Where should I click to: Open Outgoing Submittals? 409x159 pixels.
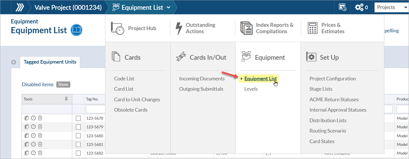click(x=201, y=89)
